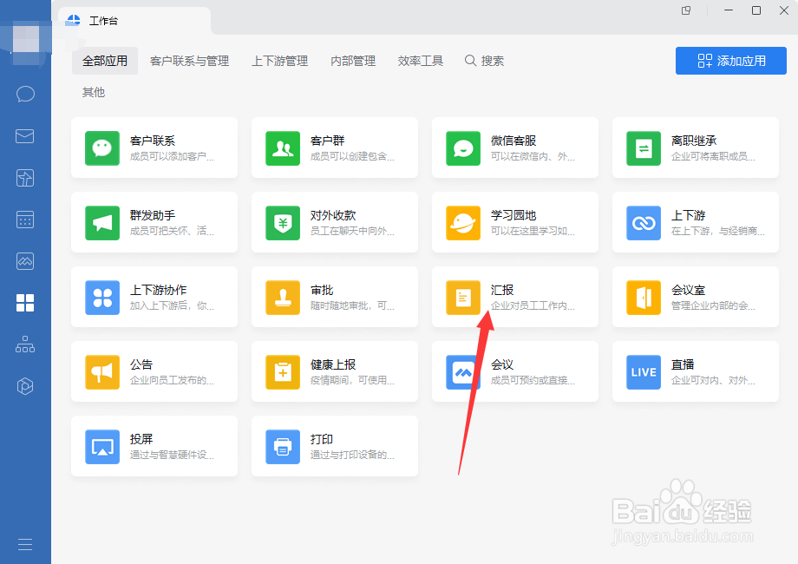Click the 上下游协作 card title text
Viewport: 798px width, 564px height.
click(158, 290)
